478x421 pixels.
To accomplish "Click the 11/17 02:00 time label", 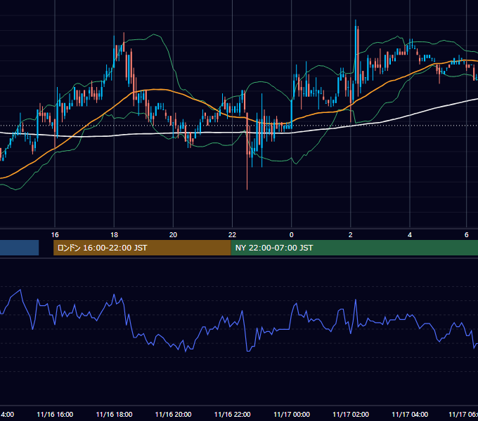I will pyautogui.click(x=351, y=415).
